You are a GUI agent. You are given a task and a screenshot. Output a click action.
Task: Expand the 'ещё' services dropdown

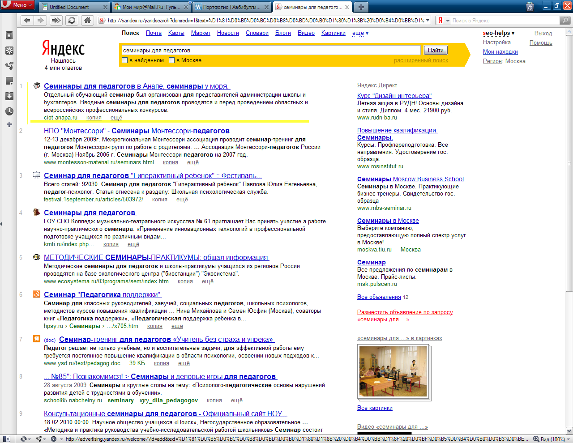point(360,33)
